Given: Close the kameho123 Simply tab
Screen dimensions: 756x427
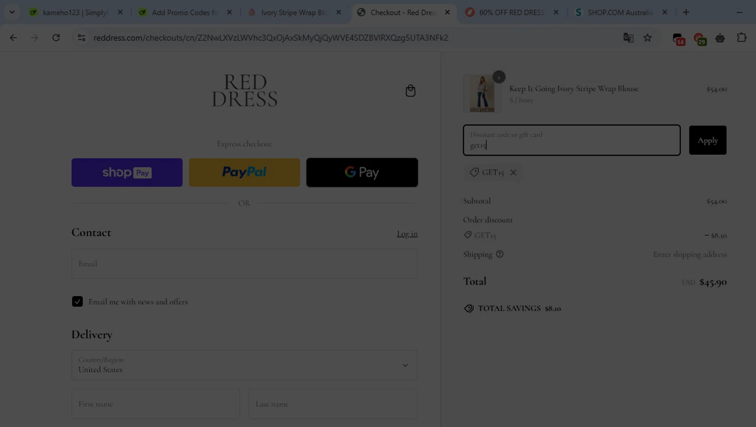Looking at the screenshot, I should pyautogui.click(x=120, y=12).
